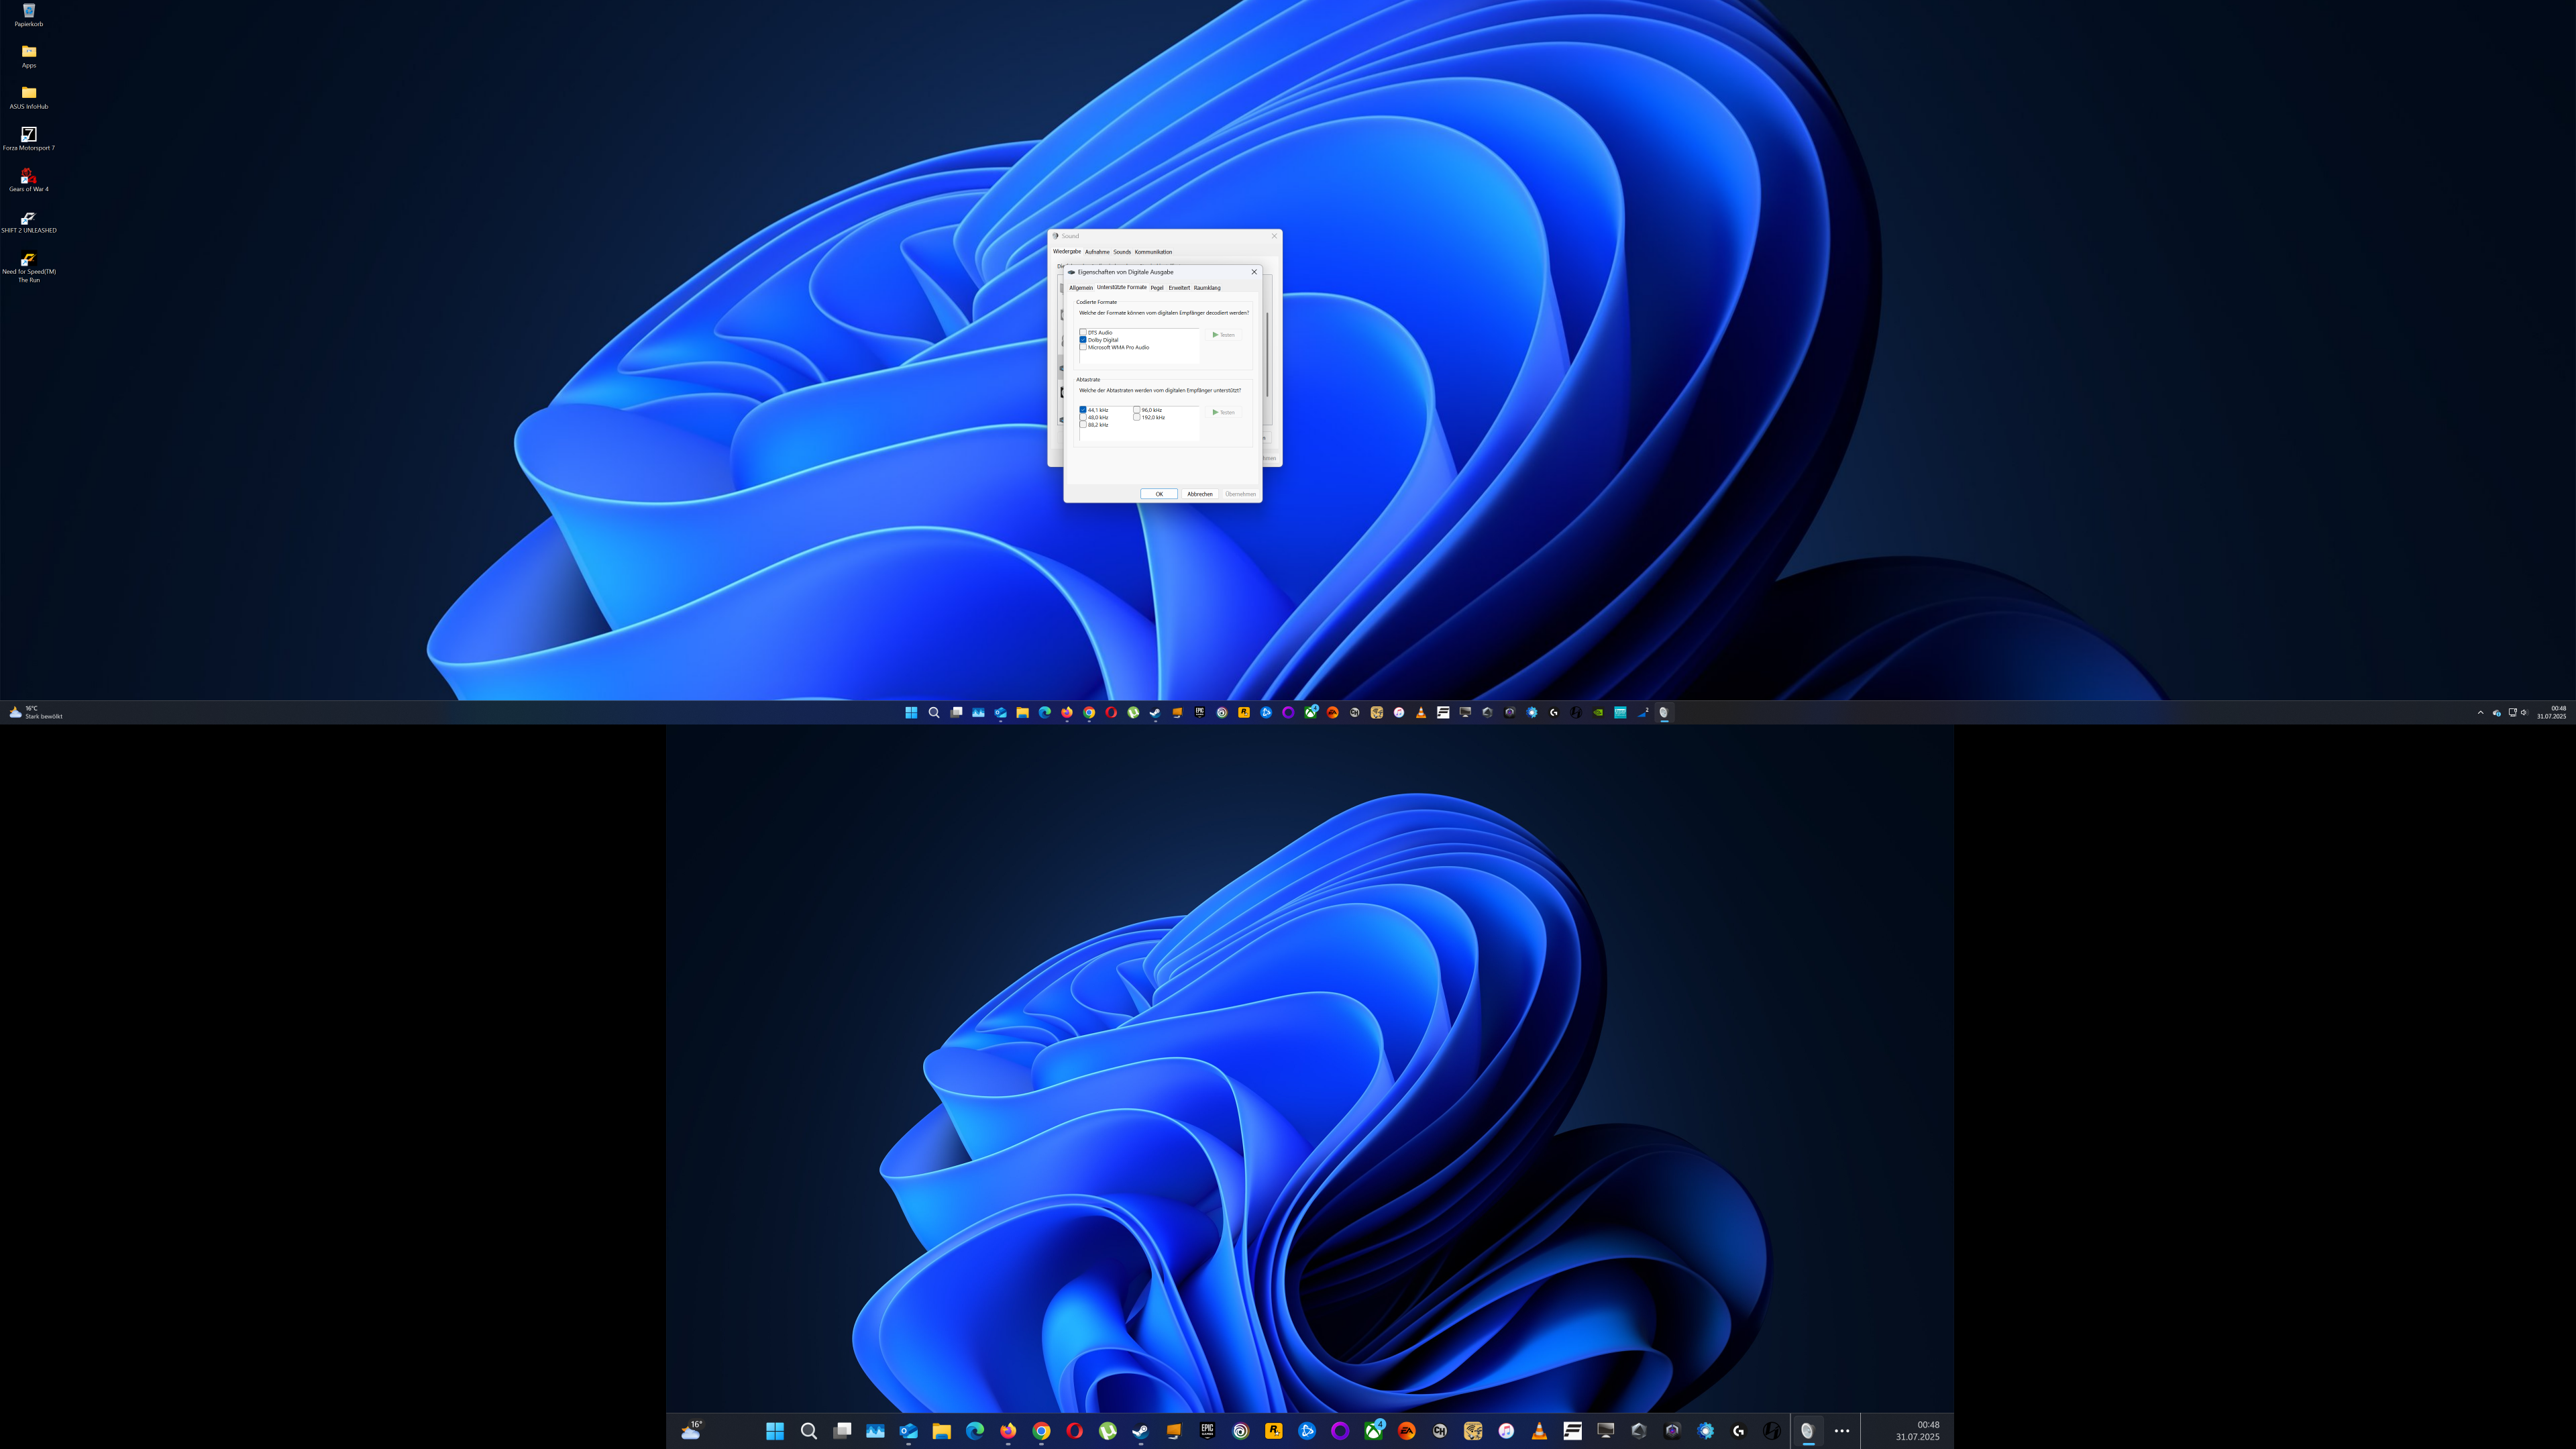Tick the 48,0 kHz sample rate
This screenshot has width=2576, height=1449.
(x=1083, y=417)
